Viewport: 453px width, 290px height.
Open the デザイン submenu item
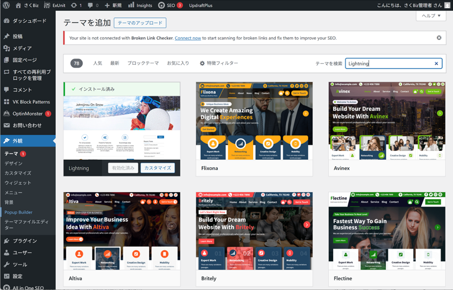(x=13, y=164)
